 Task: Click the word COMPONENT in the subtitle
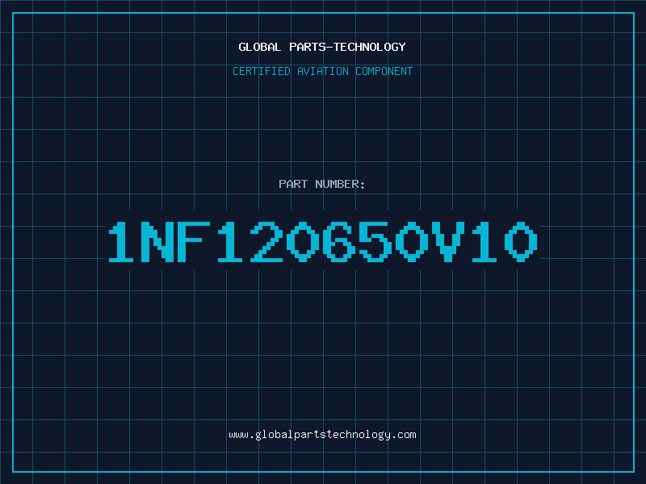tap(384, 71)
